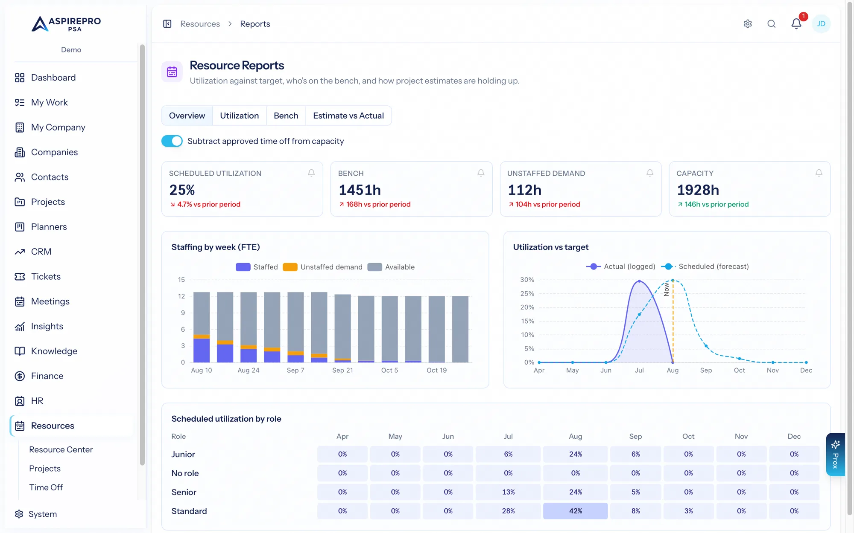
Task: Click Senior role Jul 13% cell
Action: [x=508, y=492]
